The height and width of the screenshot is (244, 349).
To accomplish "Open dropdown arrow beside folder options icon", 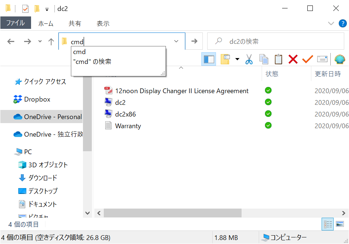I will tap(237, 59).
